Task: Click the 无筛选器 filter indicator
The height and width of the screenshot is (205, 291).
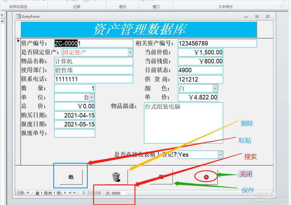Action: [91, 193]
